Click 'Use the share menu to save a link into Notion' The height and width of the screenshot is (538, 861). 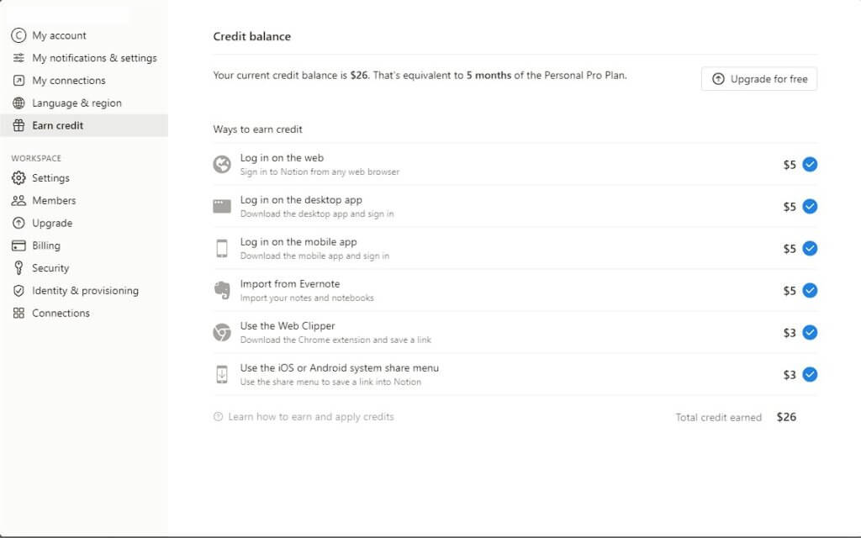(x=330, y=382)
